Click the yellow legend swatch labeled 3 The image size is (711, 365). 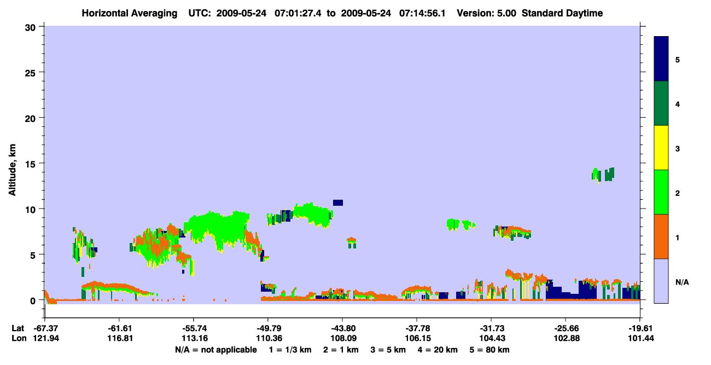pyautogui.click(x=661, y=148)
